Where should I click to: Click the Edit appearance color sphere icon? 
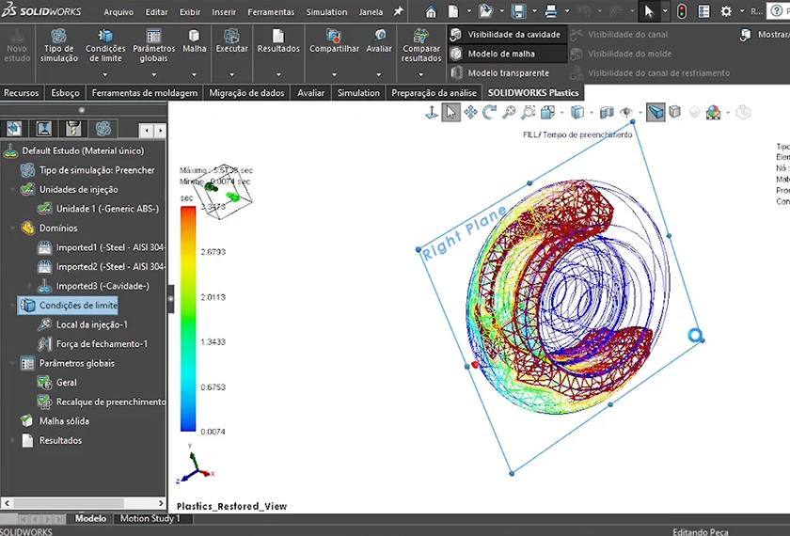tap(714, 112)
